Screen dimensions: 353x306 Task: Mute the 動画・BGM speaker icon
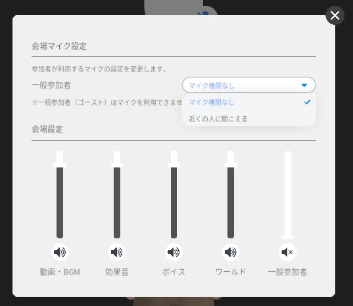(60, 252)
